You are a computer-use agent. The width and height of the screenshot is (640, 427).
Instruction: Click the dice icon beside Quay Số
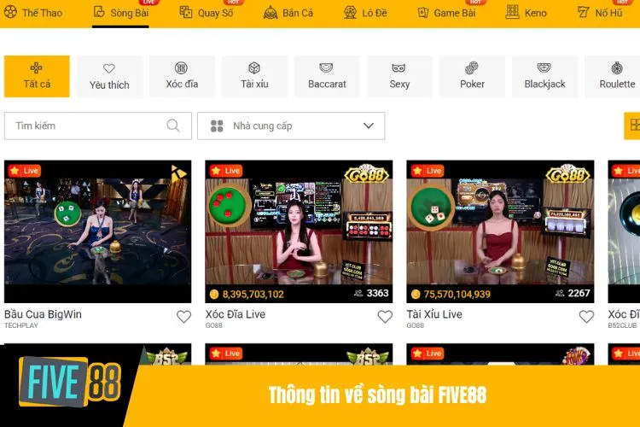(186, 12)
